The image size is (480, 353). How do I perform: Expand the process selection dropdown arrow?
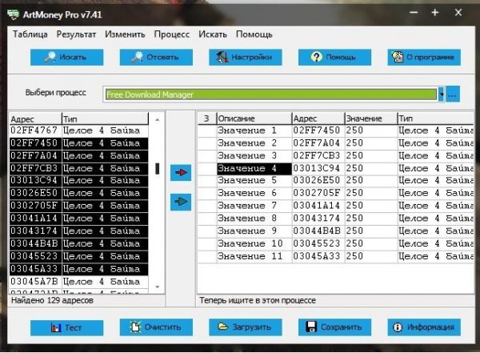[x=441, y=94]
